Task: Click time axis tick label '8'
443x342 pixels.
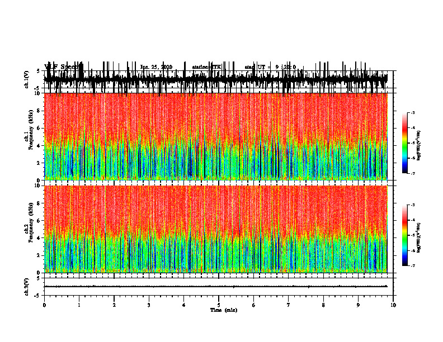Action: tap(323, 305)
